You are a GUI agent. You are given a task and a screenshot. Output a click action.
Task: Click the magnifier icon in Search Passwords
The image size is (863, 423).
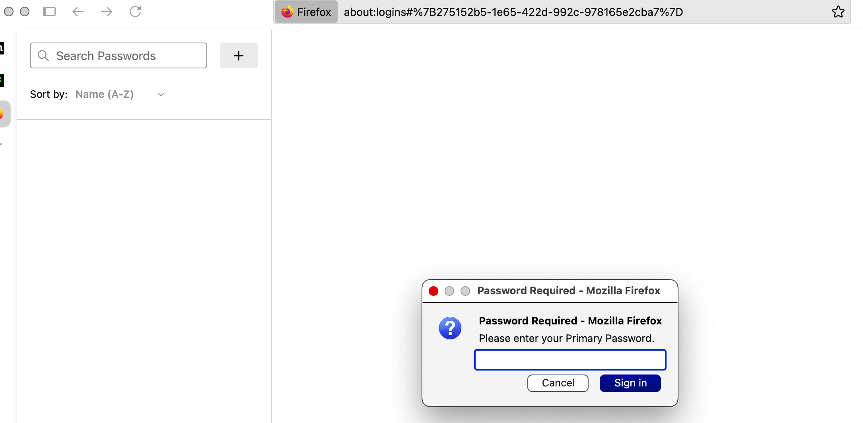point(43,56)
